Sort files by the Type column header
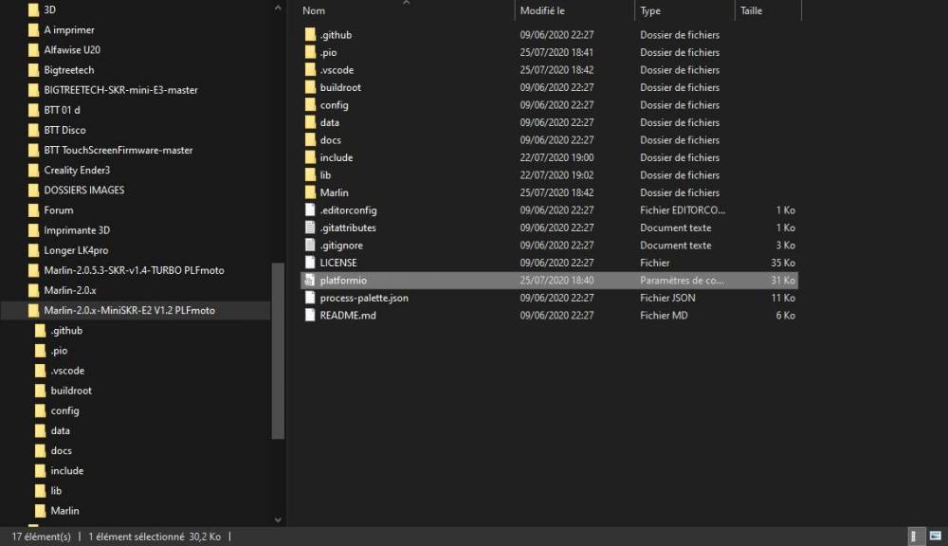The width and height of the screenshot is (948, 546). point(650,10)
